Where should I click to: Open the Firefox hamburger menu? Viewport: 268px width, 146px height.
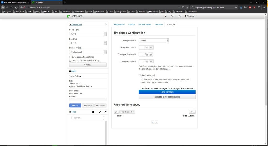(264, 8)
